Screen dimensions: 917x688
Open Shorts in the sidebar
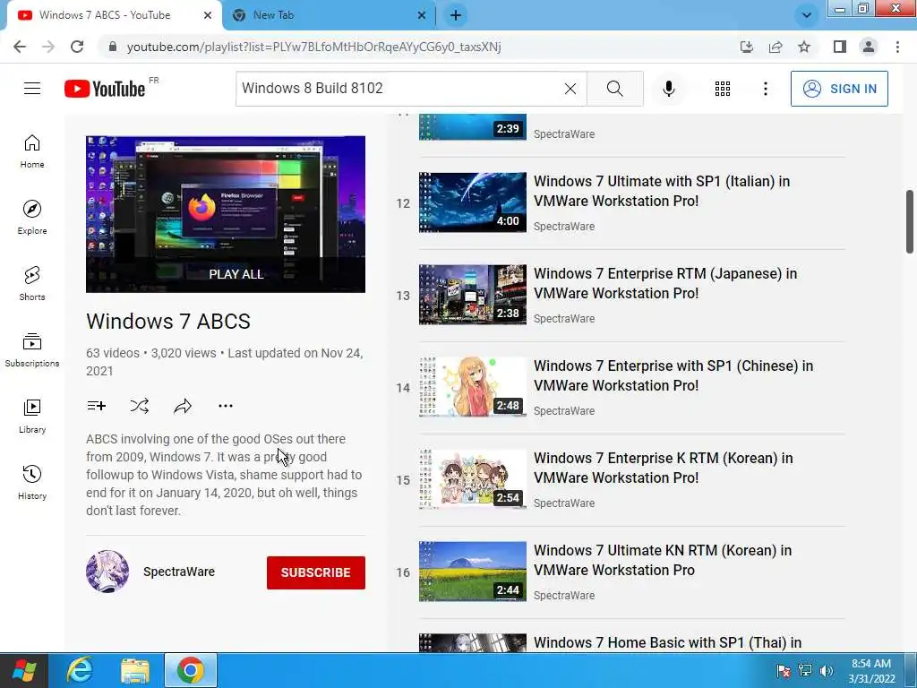32,284
